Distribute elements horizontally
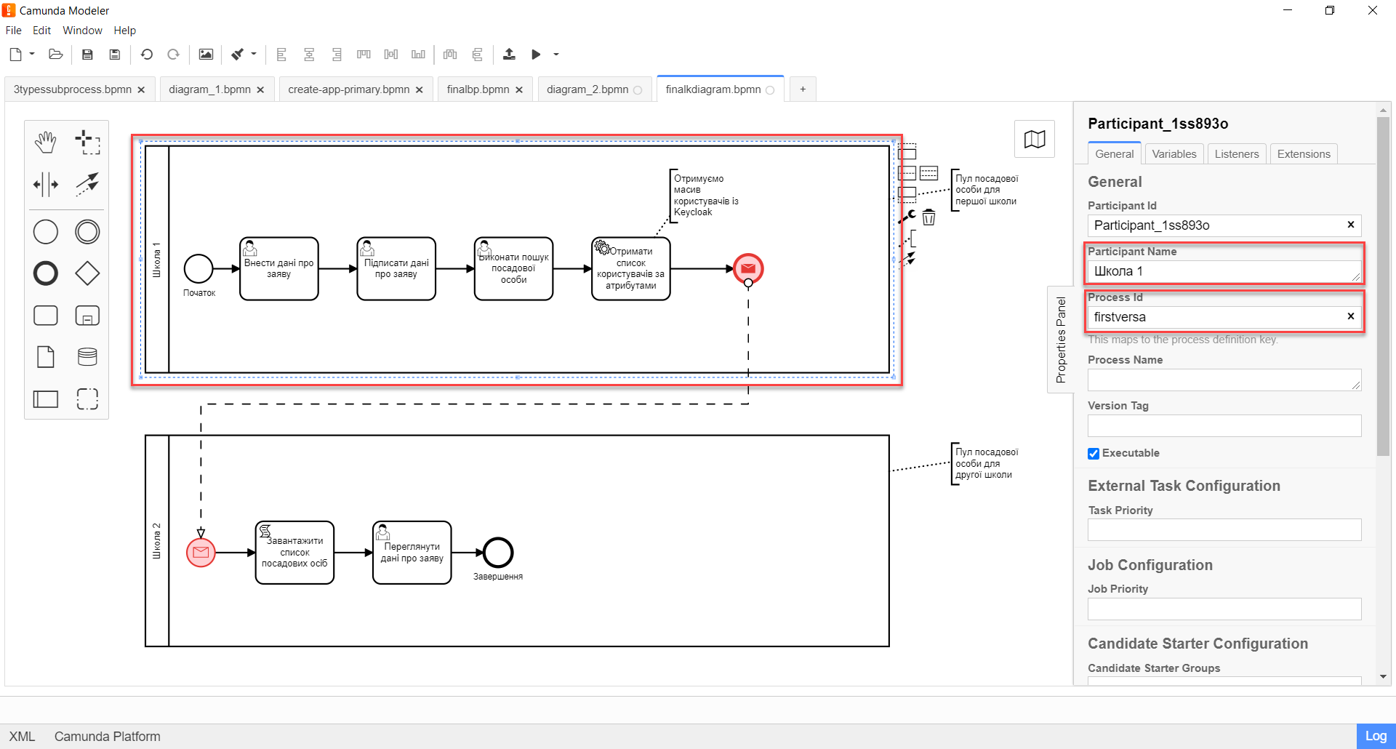Screen dimensions: 1396x749 click(450, 55)
